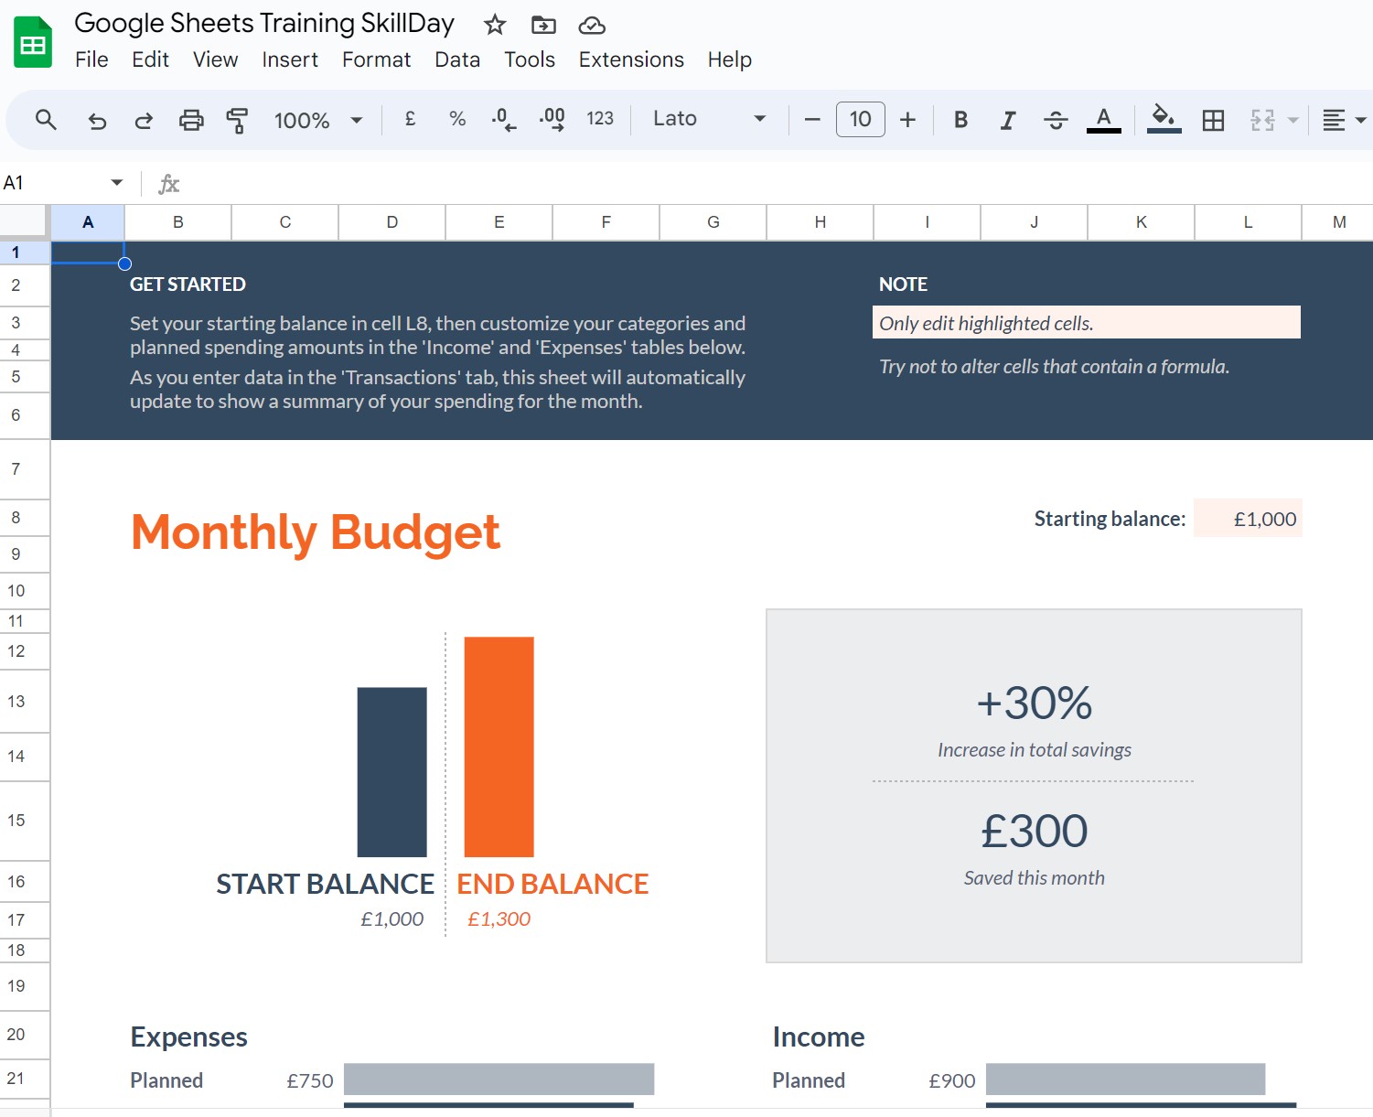This screenshot has height=1117, width=1373.
Task: Toggle bold formatting
Action: 960,119
